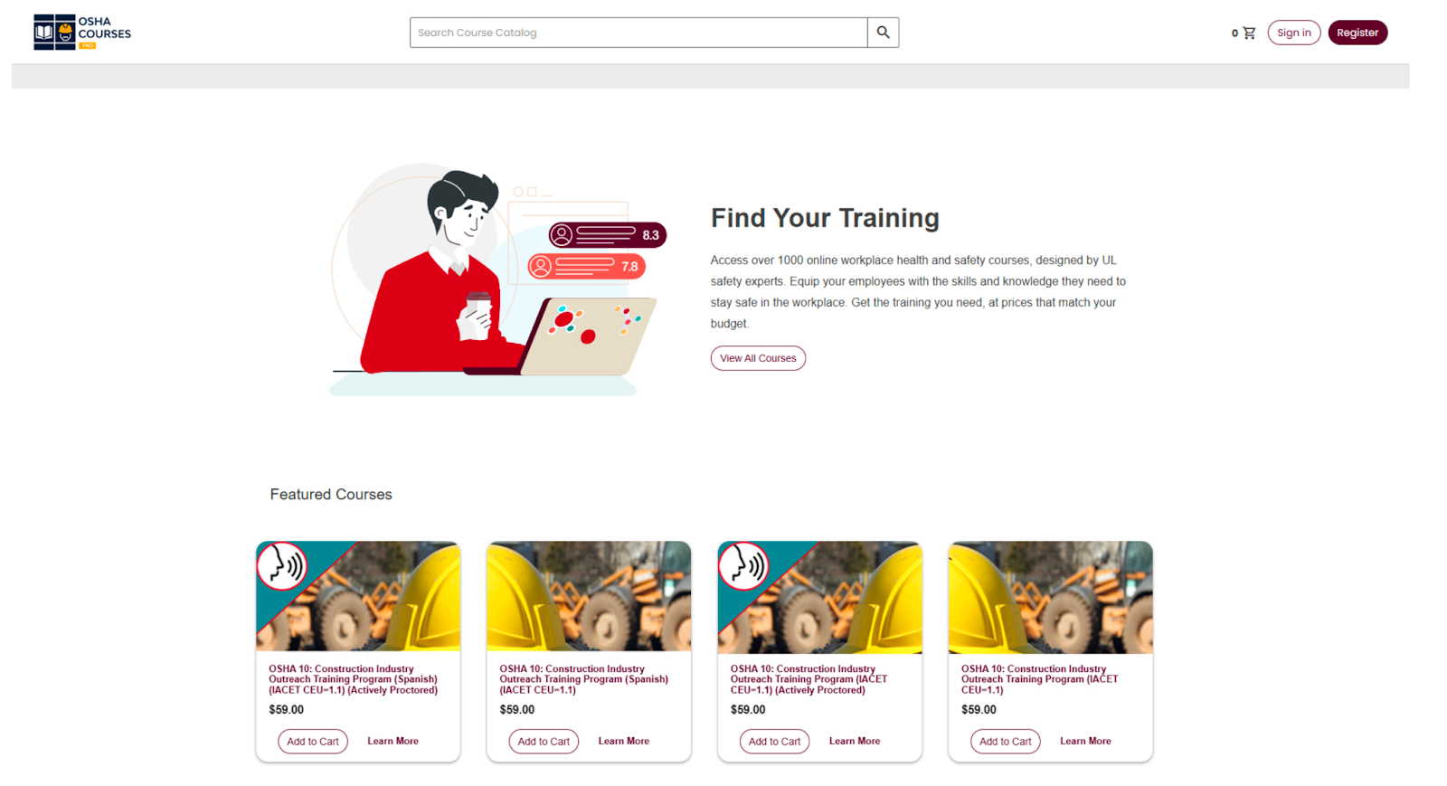Learn More about Spanish Actively Proctored course
1447x786 pixels.
click(392, 741)
